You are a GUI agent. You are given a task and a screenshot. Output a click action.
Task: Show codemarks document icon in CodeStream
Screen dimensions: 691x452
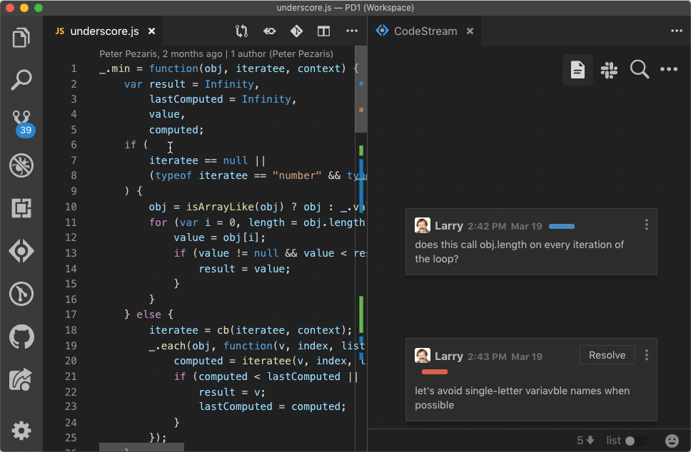pos(577,70)
